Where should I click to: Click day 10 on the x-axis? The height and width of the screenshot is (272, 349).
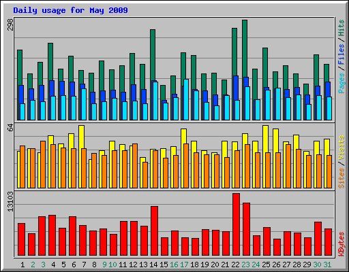coord(112,265)
